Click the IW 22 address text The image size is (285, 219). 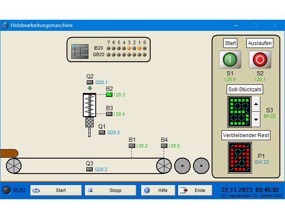(270, 116)
